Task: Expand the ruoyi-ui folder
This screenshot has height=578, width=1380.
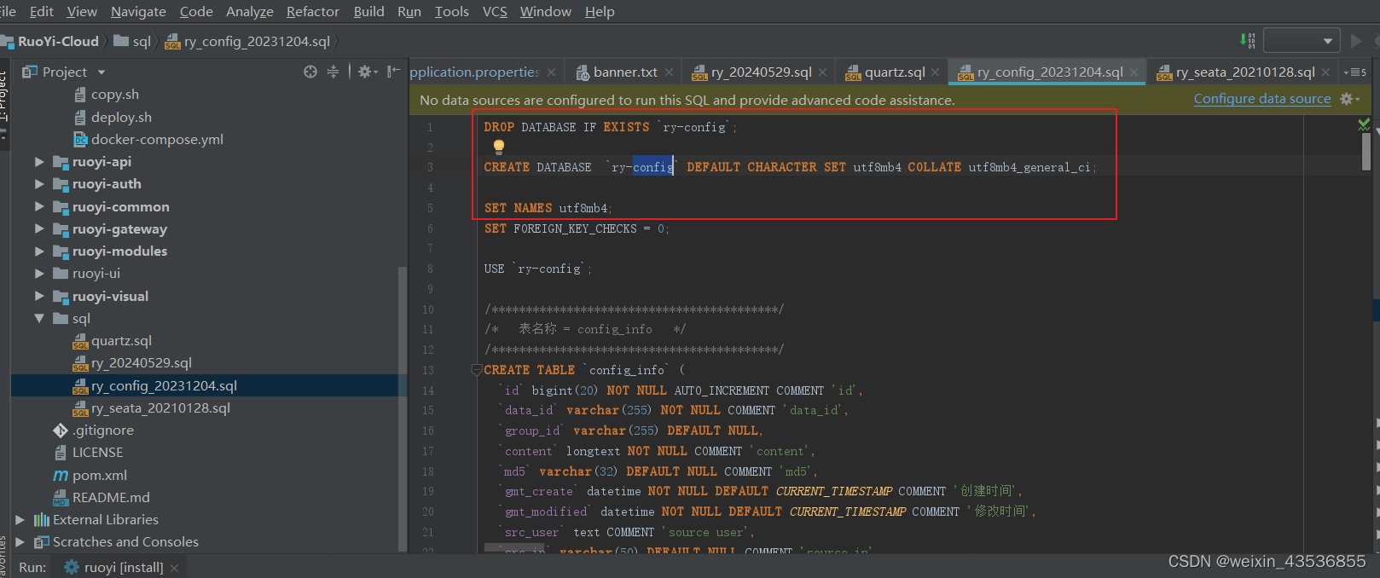Action: (x=39, y=273)
